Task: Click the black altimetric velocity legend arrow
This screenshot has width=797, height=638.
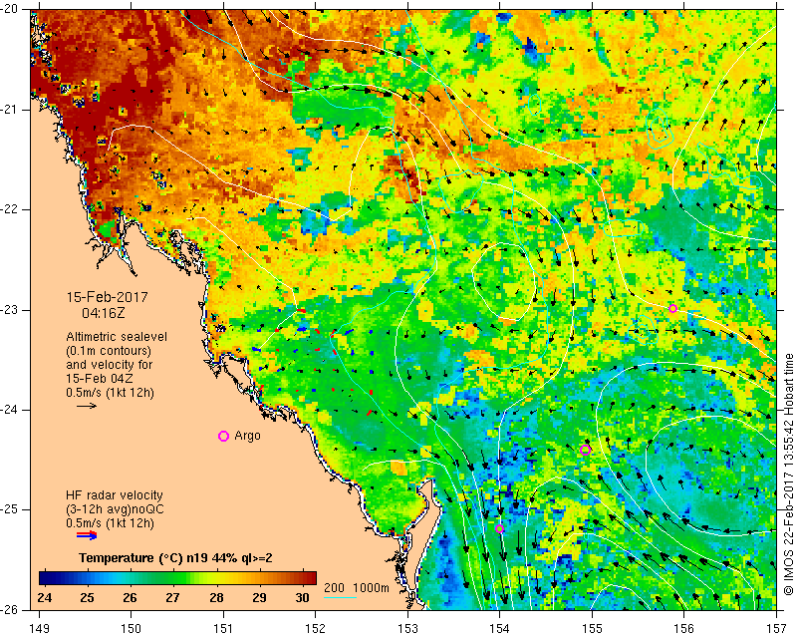Action: coord(87,406)
